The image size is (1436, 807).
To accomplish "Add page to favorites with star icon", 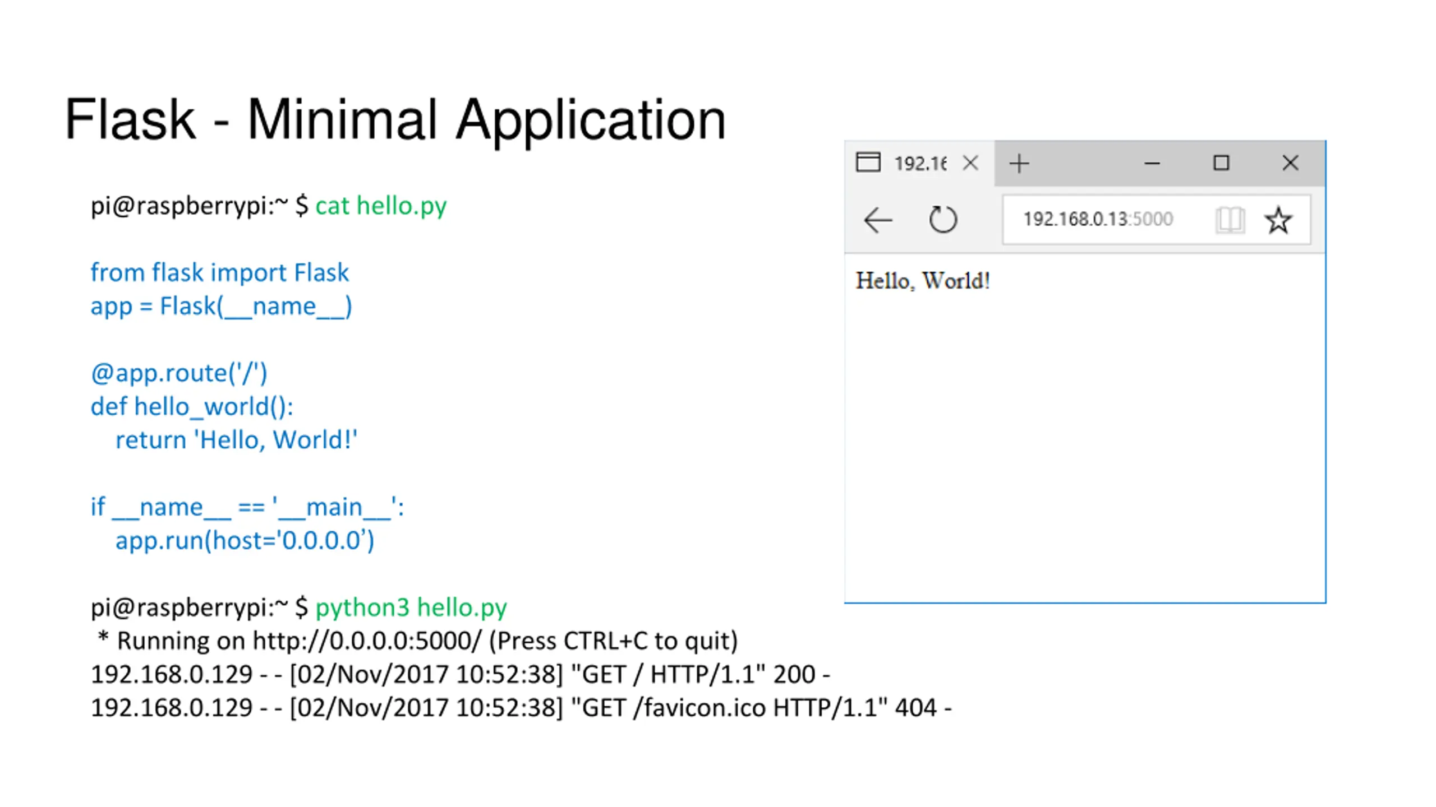I will tap(1278, 220).
